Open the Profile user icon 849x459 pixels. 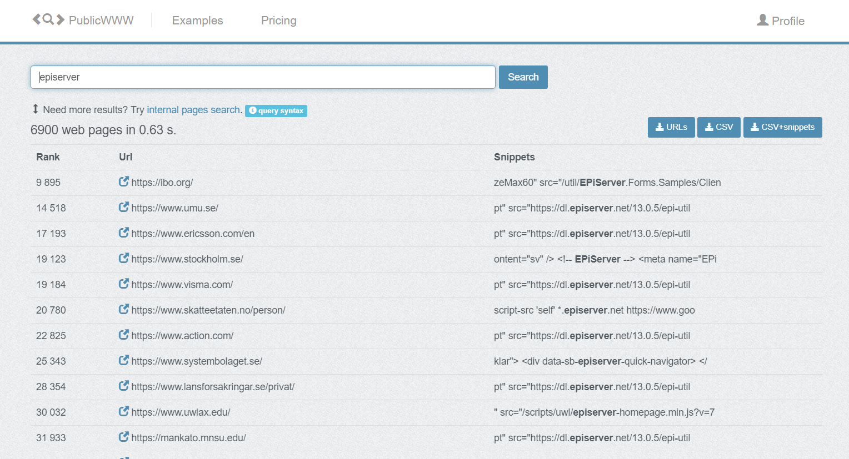coord(763,20)
